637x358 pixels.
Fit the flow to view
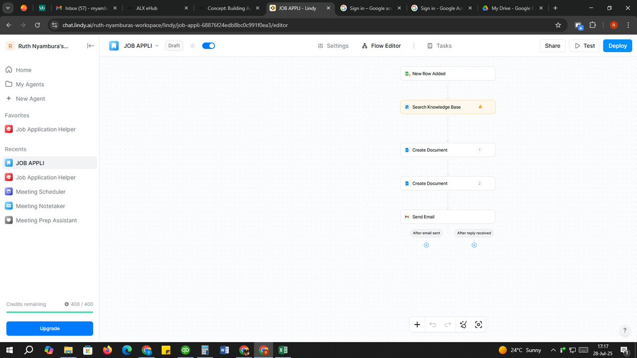click(478, 325)
